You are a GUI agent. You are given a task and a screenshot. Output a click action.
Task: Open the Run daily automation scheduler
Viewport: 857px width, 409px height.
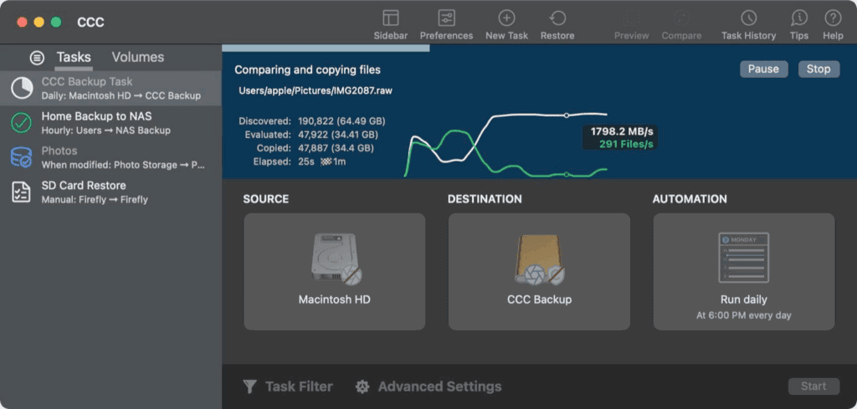pos(743,271)
